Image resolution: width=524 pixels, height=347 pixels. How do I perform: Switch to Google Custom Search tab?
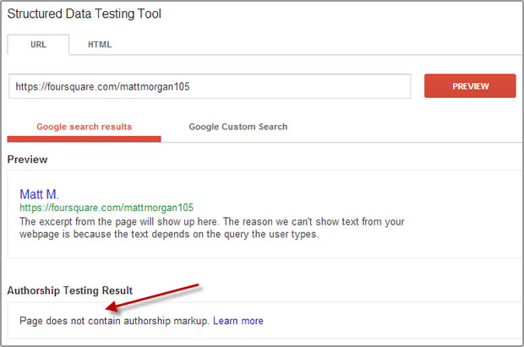238,127
